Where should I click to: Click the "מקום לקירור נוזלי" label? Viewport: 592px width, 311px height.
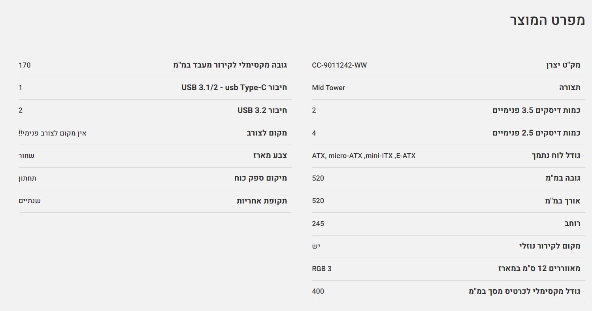click(550, 246)
